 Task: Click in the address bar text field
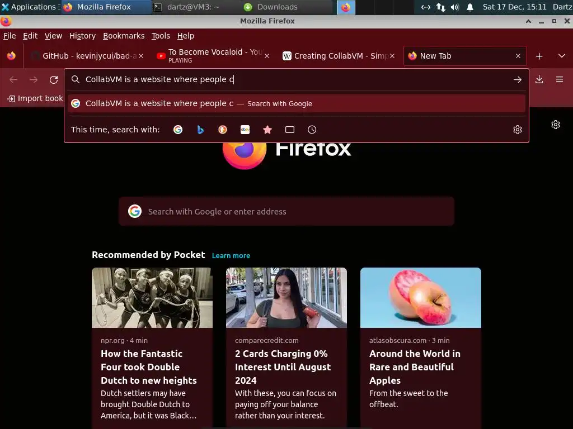tap(296, 79)
